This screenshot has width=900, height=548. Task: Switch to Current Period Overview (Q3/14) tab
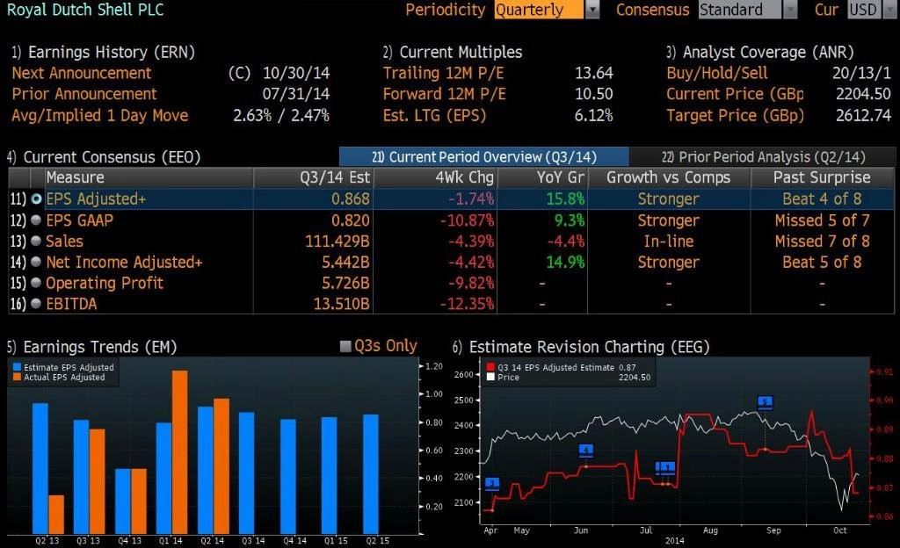point(484,157)
